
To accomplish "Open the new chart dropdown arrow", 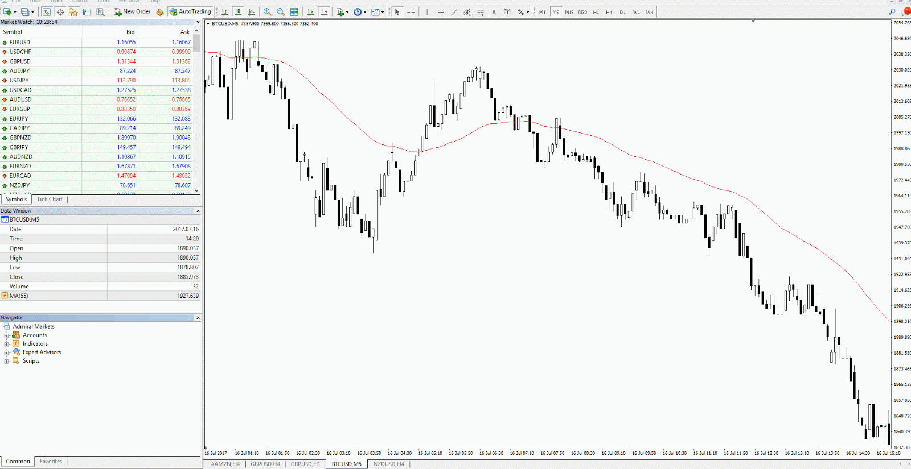I will [x=15, y=11].
